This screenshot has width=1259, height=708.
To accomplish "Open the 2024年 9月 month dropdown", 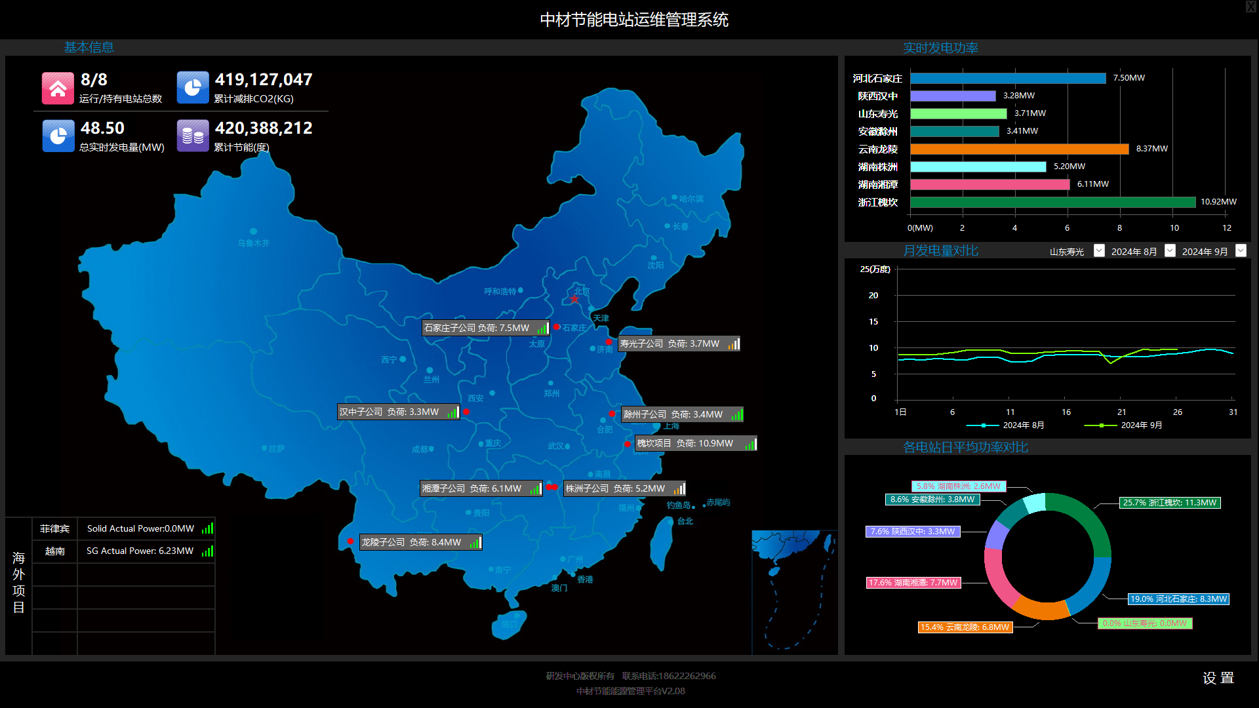I will 1241,250.
